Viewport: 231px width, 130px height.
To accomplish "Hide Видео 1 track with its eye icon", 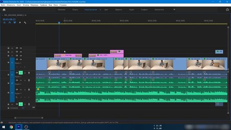I will pyautogui.click(x=21, y=59).
